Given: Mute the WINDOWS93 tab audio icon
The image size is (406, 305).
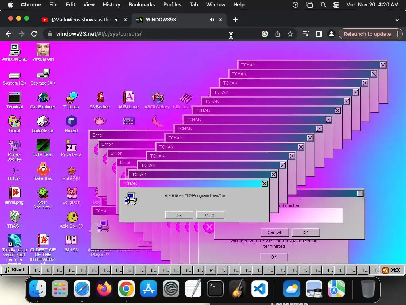Looking at the screenshot, I should point(212,20).
